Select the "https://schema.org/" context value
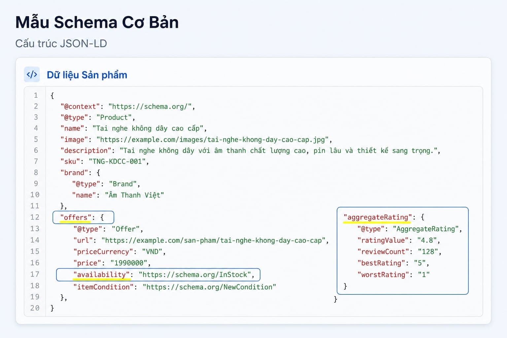507x338 pixels. [x=150, y=107]
